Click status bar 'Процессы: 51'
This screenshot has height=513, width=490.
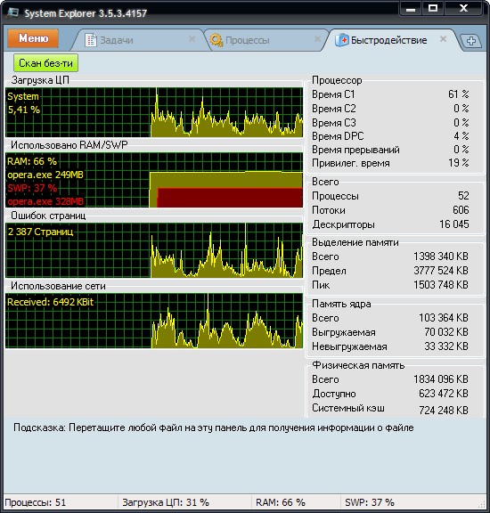click(x=36, y=502)
